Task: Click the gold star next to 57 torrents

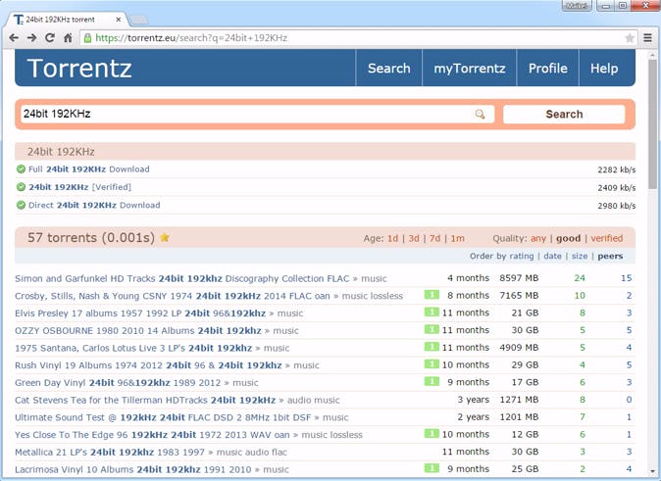Action: 165,237
